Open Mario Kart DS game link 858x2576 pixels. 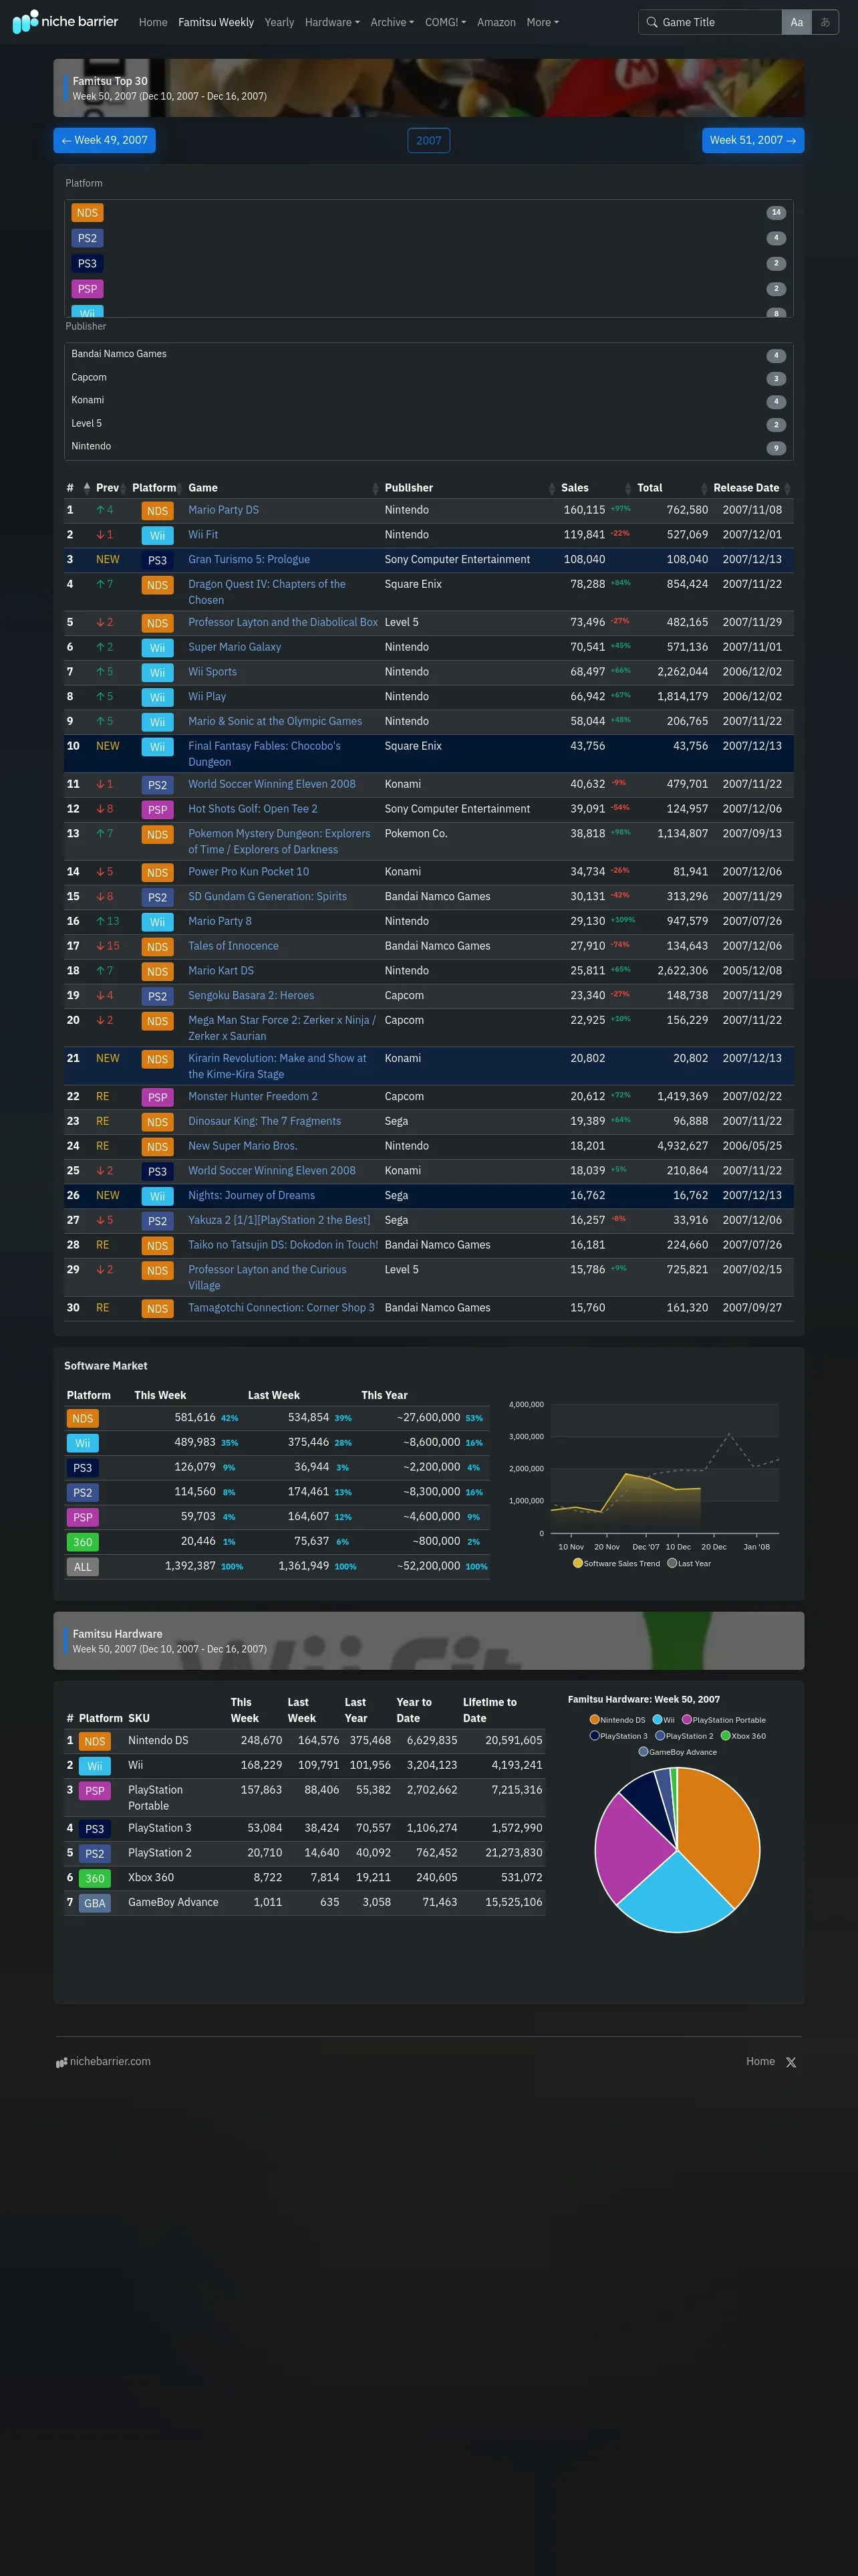point(221,971)
